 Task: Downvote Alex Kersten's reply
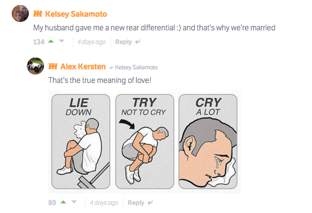tap(74, 202)
